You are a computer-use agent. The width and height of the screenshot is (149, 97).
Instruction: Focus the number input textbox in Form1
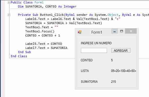[x=94, y=51]
